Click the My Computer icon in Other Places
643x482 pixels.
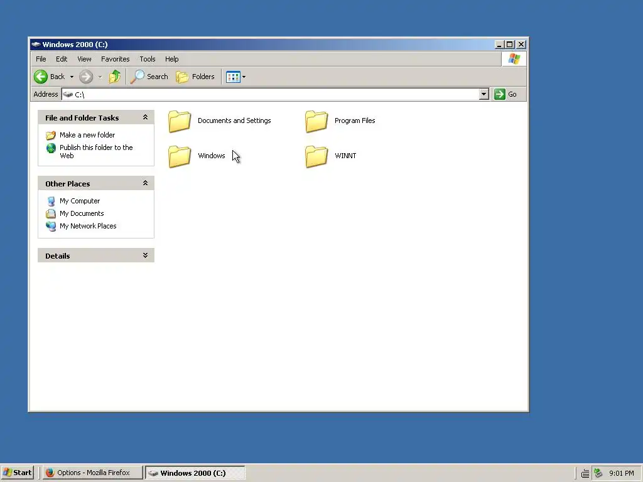click(51, 201)
